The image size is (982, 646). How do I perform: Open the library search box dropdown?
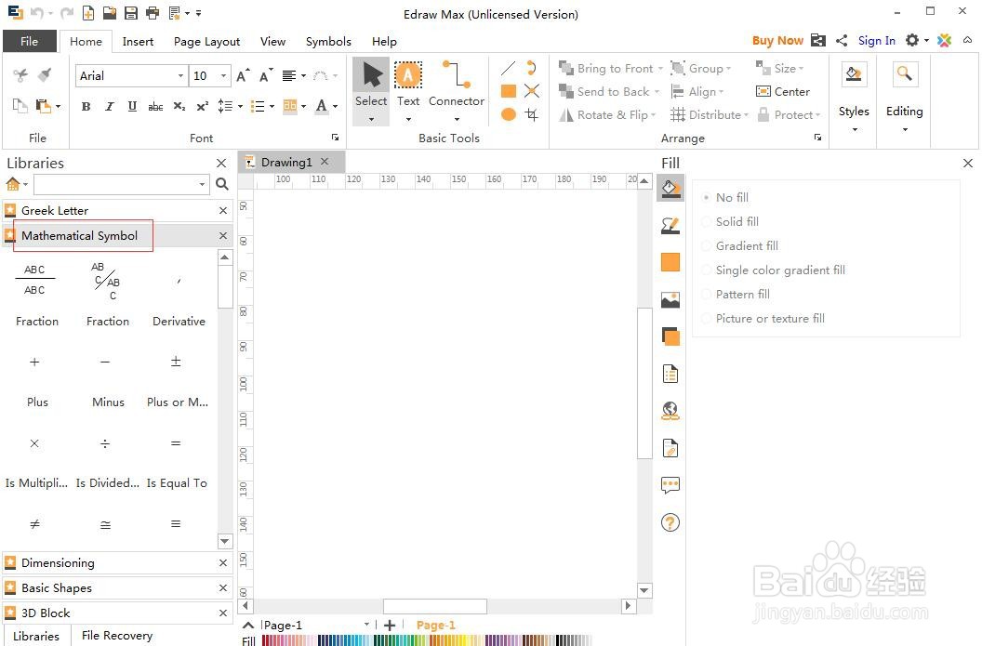point(202,185)
